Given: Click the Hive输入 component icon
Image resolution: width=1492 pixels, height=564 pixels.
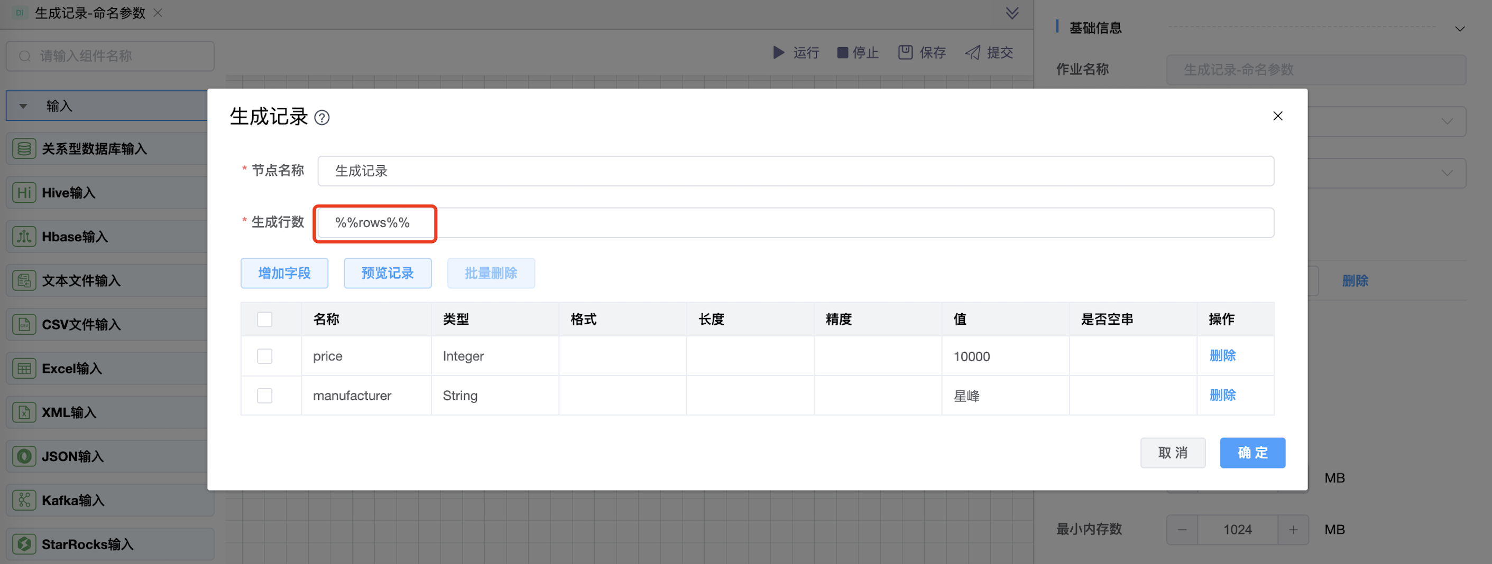Looking at the screenshot, I should (24, 193).
